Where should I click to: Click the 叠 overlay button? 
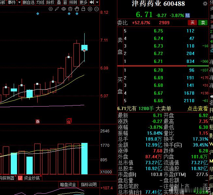tap(59, 2)
